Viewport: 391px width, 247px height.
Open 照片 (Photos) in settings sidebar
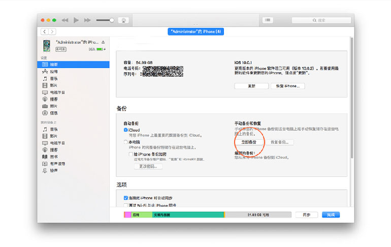coord(45,106)
